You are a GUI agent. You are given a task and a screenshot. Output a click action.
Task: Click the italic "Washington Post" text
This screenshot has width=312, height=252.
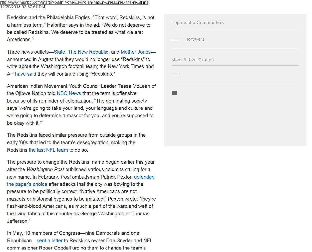(45, 169)
